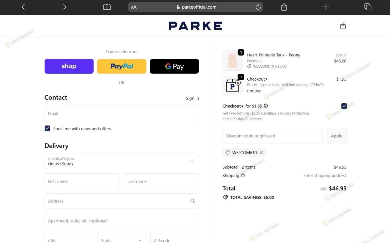The width and height of the screenshot is (390, 243).
Task: Click the Apartment, suite, etc. field
Action: pyautogui.click(x=122, y=221)
